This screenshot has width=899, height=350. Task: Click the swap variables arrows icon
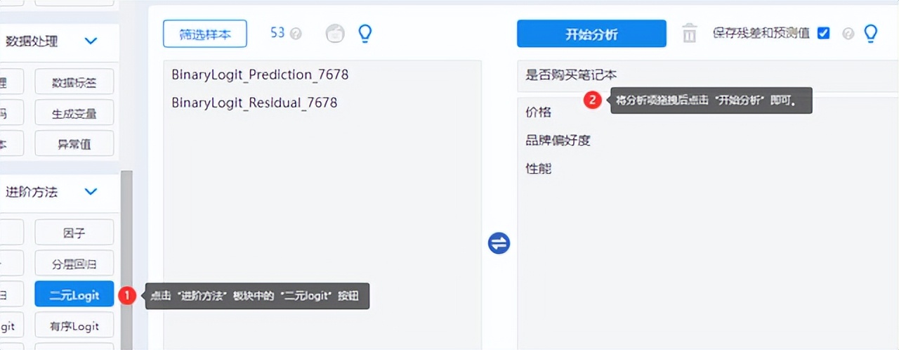coord(499,244)
